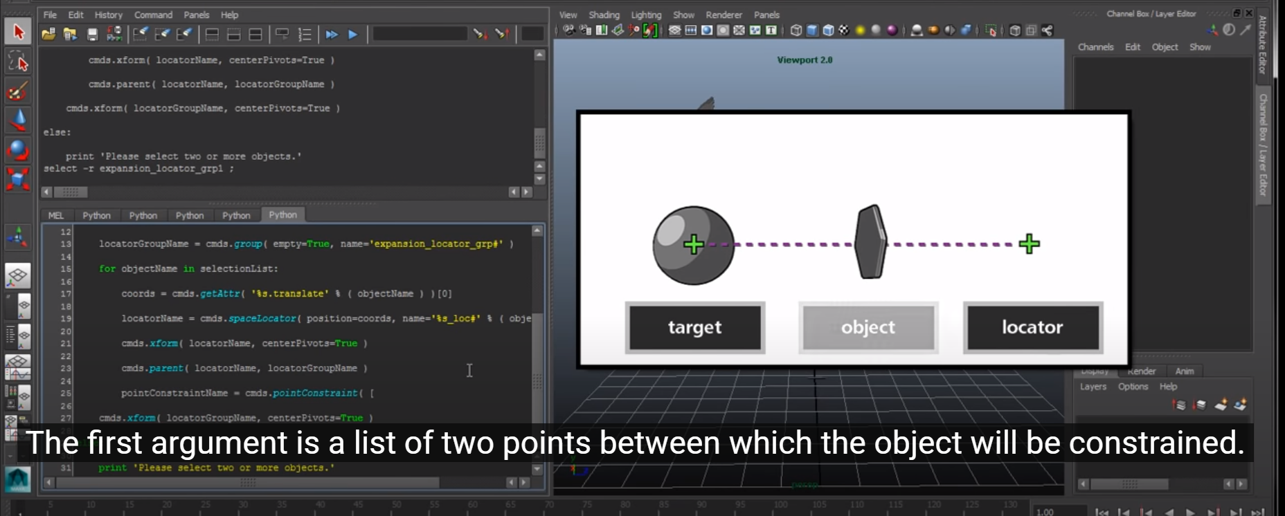
Task: Toggle use all lights yellow sphere
Action: 861,30
